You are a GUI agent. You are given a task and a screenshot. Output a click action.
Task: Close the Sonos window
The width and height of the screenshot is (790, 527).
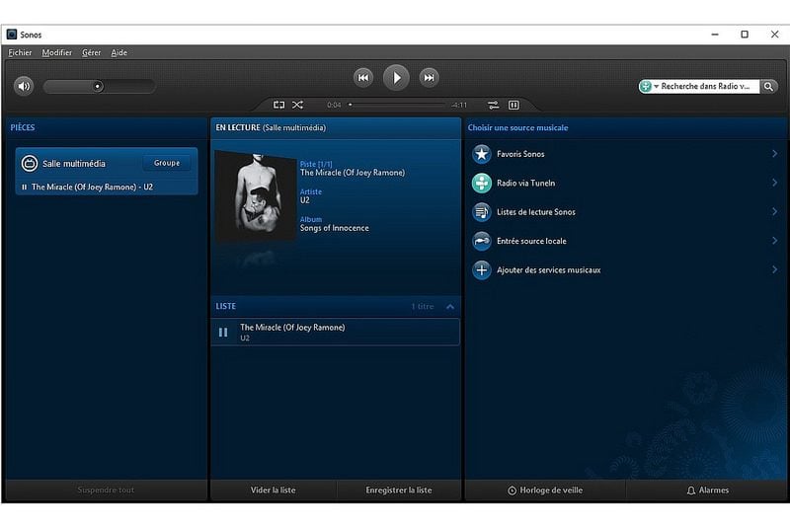(x=774, y=35)
